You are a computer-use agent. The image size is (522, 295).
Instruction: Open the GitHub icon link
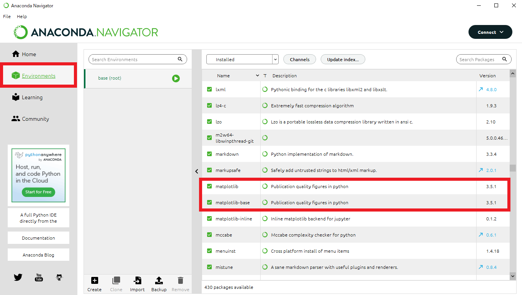[59, 277]
